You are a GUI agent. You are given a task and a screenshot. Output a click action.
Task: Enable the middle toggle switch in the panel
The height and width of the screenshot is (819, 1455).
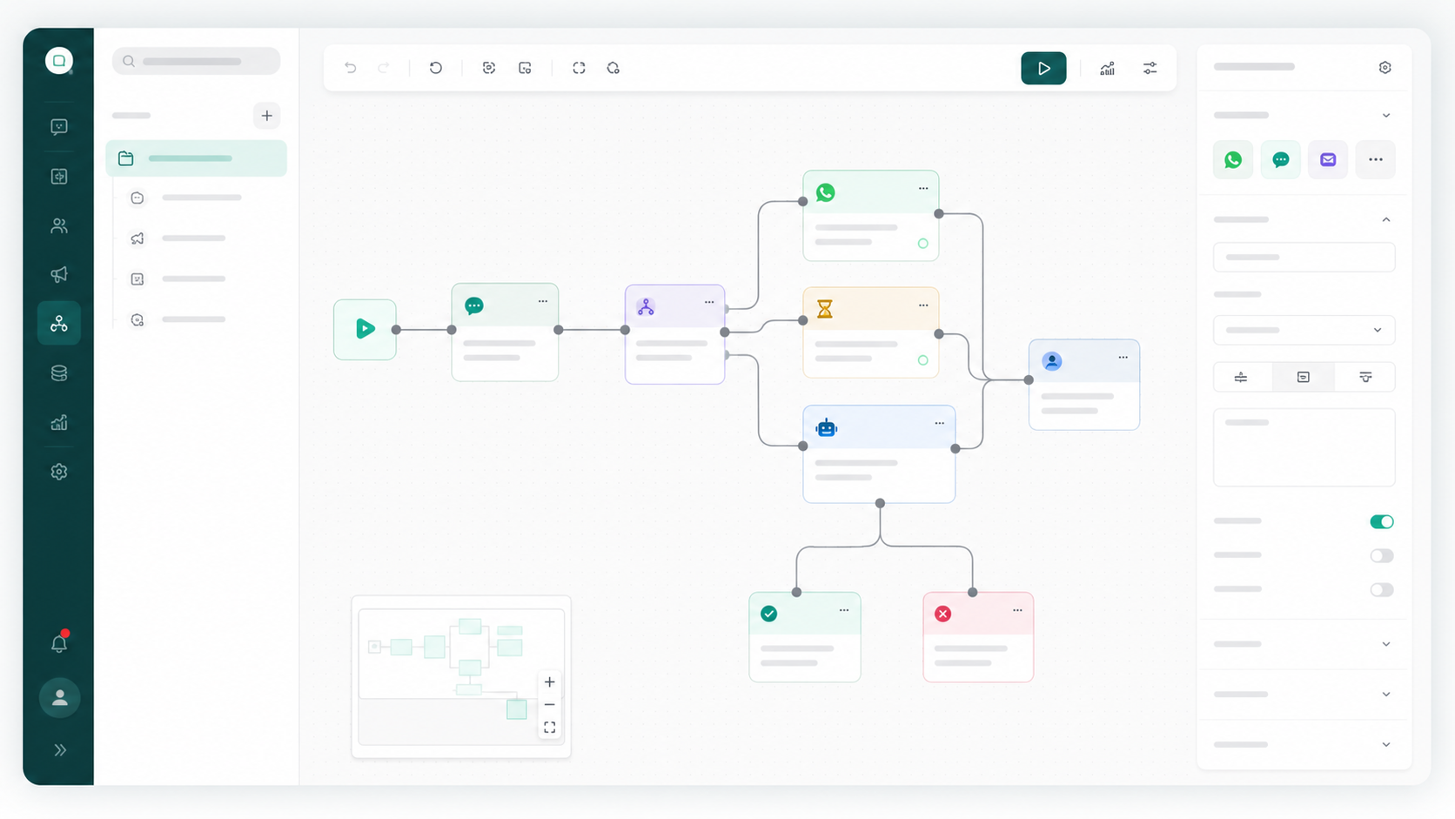click(1382, 556)
